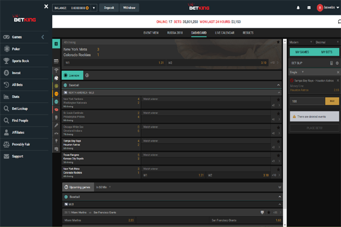Open the Provably Fair page
Screen dimensions: 341x227
tap(21, 145)
